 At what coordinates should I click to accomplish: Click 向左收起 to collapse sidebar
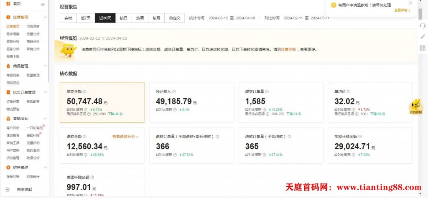point(24,189)
